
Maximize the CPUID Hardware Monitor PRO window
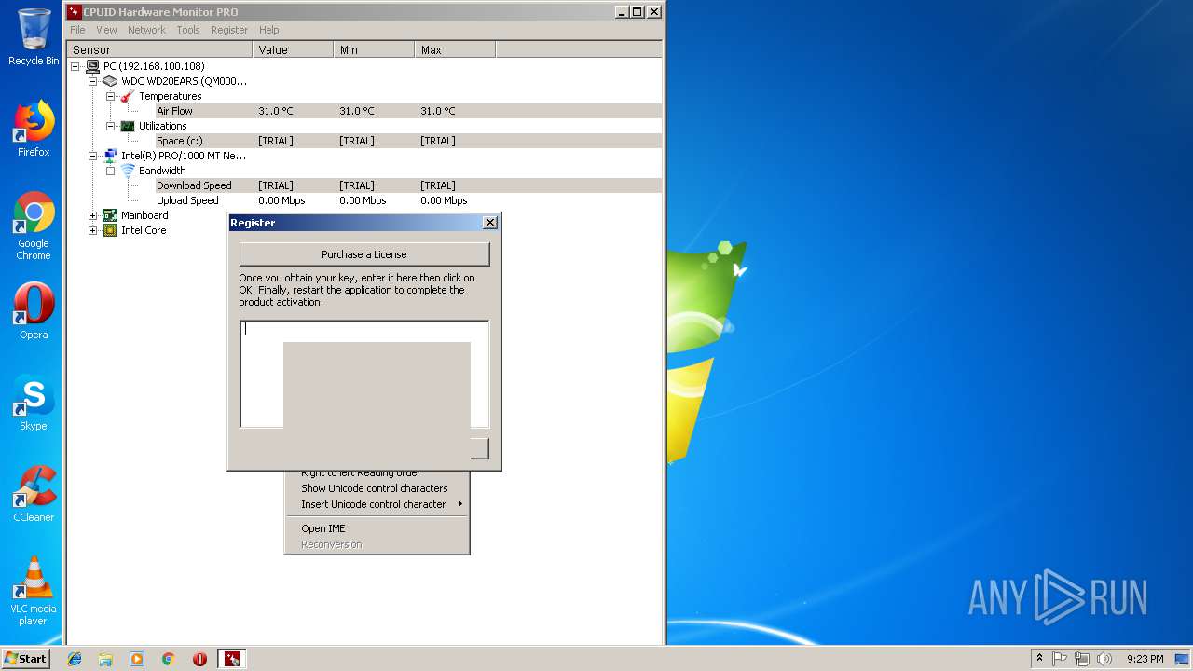[x=637, y=12]
